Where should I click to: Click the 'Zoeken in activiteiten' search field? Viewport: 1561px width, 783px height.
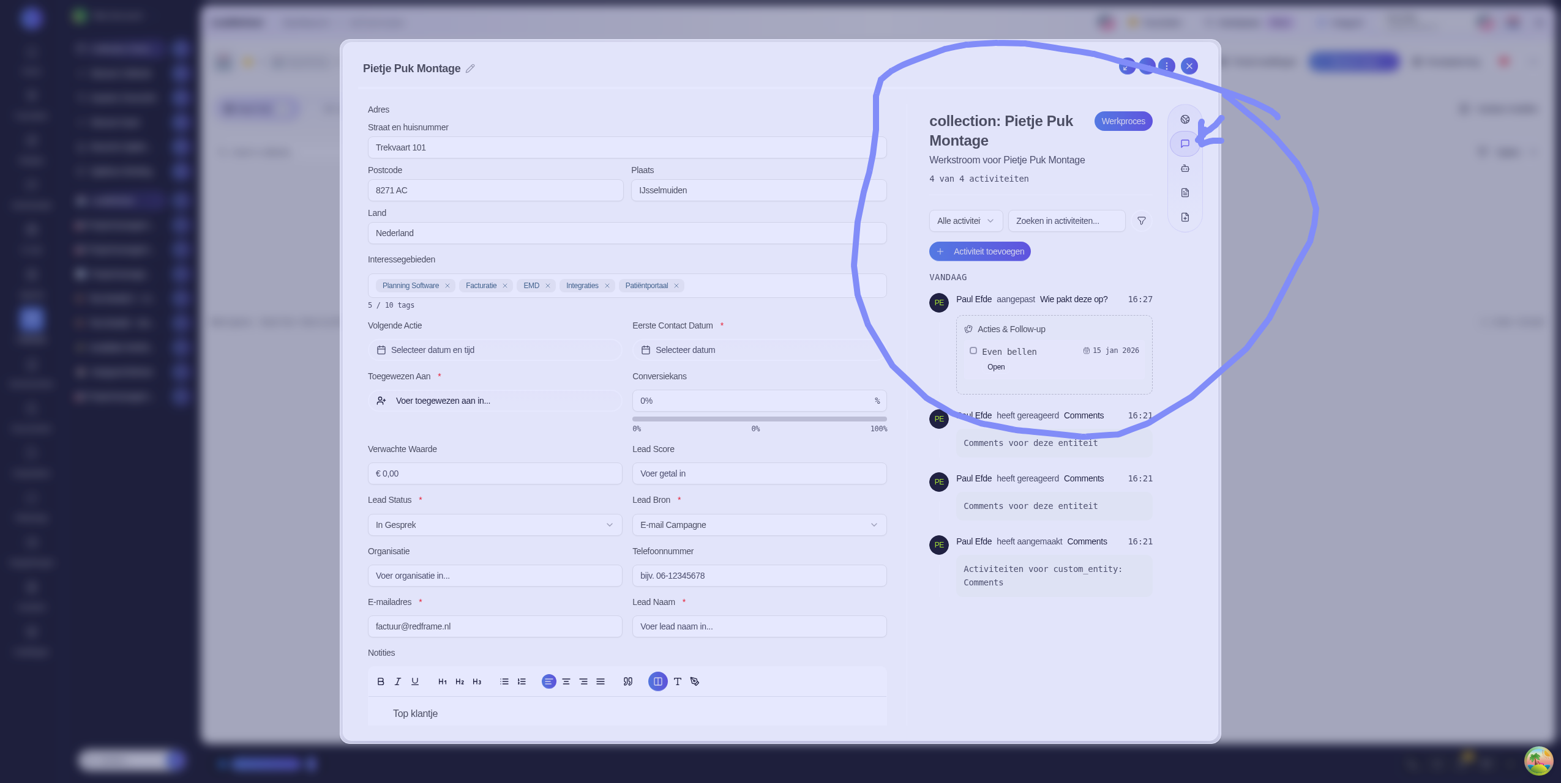click(1066, 221)
